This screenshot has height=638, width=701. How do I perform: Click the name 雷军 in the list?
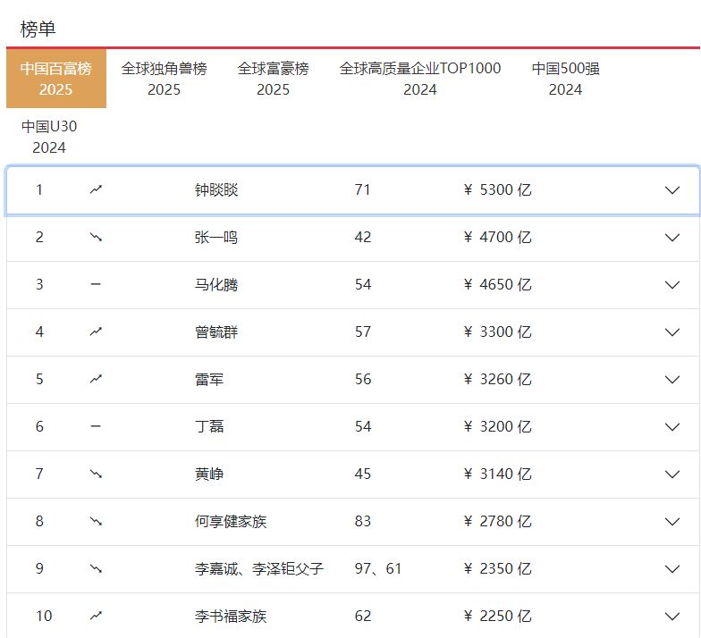click(209, 379)
